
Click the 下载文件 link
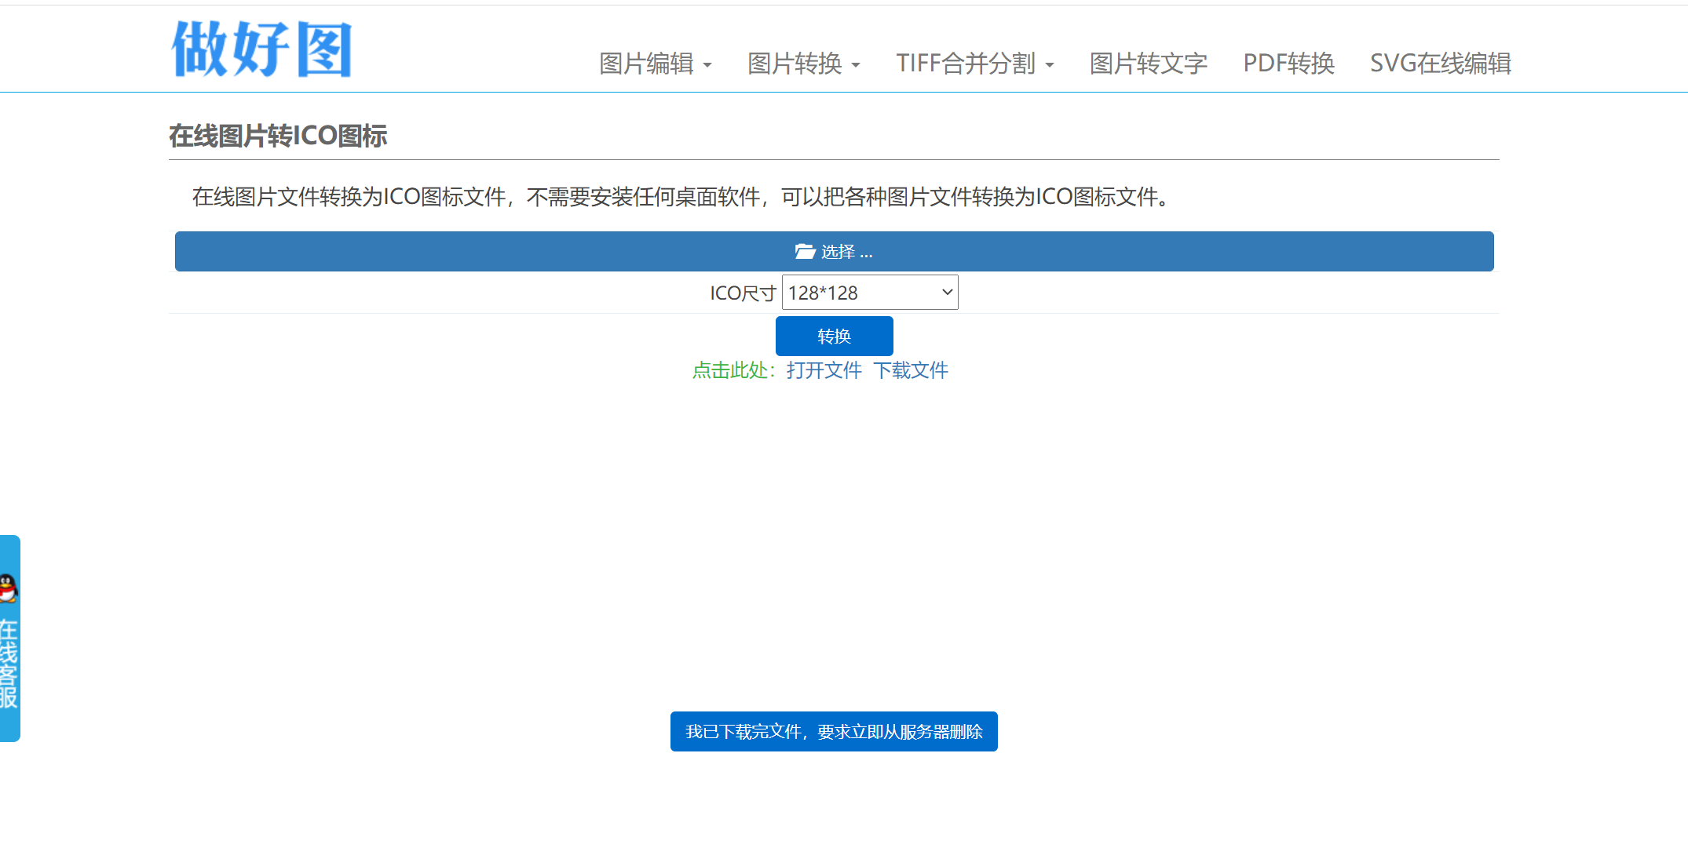pos(911,370)
